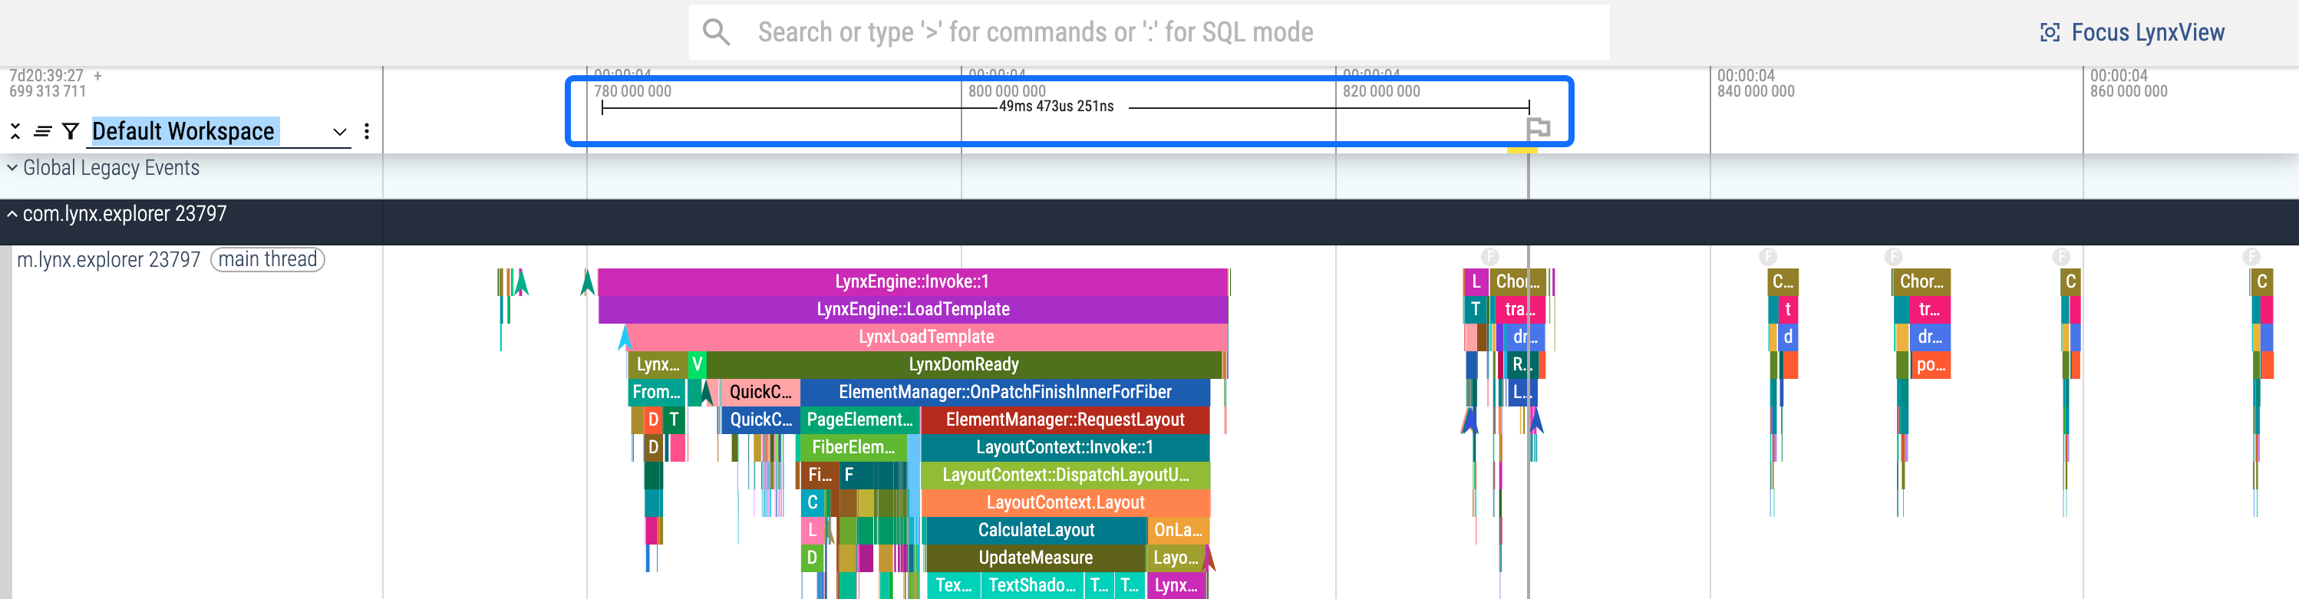The height and width of the screenshot is (599, 2299).
Task: Click the Focus LynxView button
Action: [2133, 33]
